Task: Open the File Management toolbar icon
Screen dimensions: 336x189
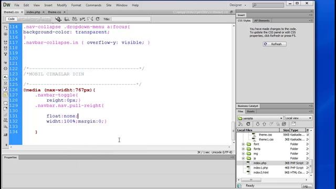Action: [75, 19]
